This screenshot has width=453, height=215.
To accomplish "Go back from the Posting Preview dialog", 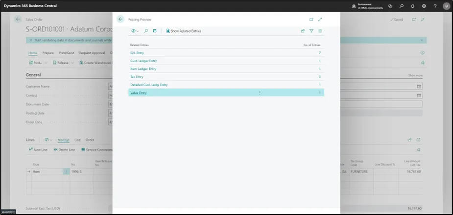I will 120,19.
